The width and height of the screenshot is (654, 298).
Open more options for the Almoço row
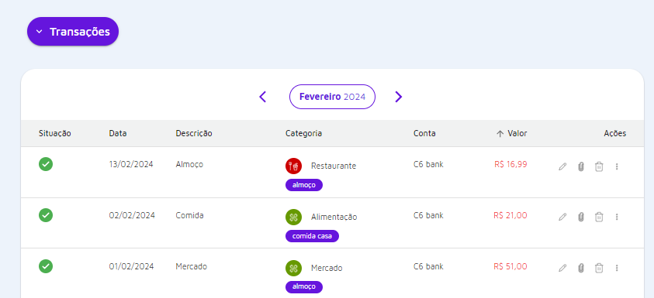(x=617, y=167)
